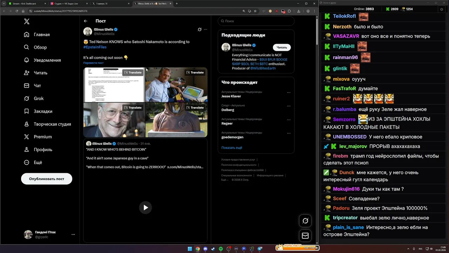Screen dimensions: 449x253
Task: Play the quoted post video
Action: 146,207
